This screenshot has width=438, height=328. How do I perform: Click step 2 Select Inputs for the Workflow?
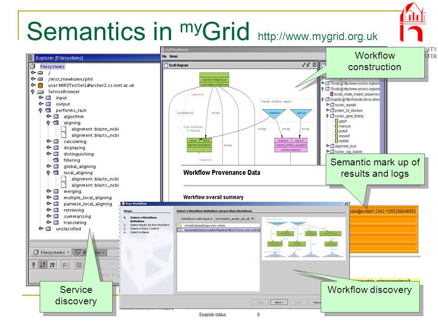click(150, 225)
